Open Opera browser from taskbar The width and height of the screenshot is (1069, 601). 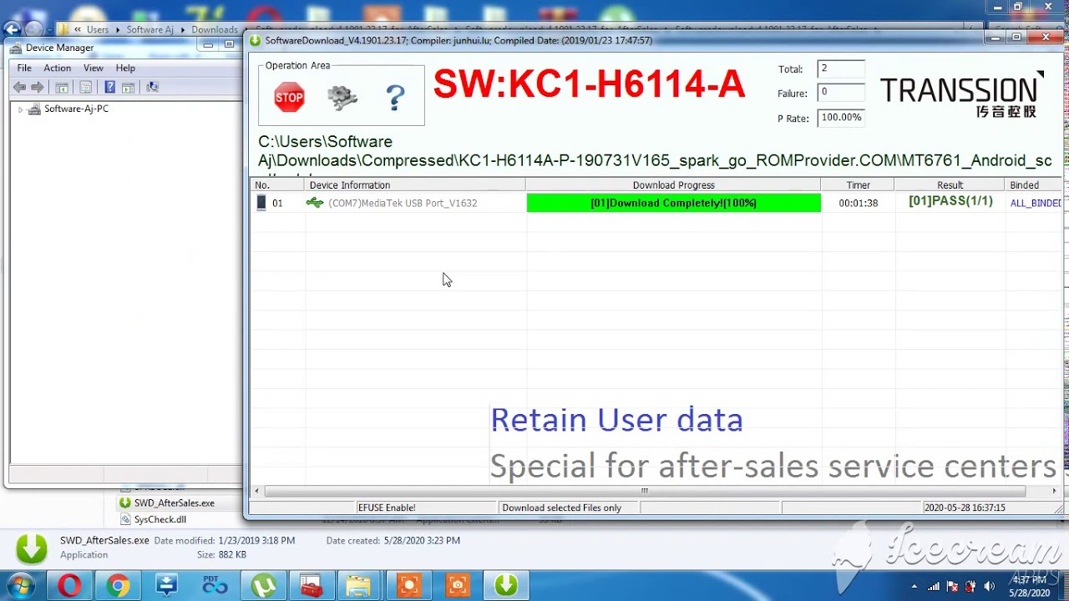click(x=69, y=586)
